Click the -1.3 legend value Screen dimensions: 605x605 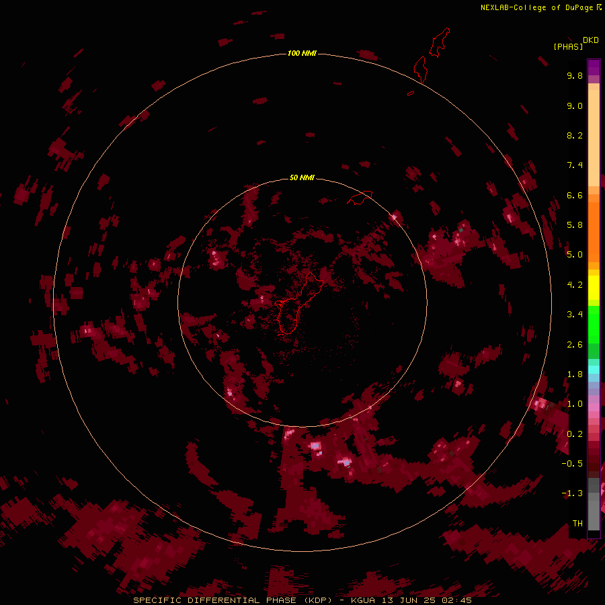(x=572, y=493)
